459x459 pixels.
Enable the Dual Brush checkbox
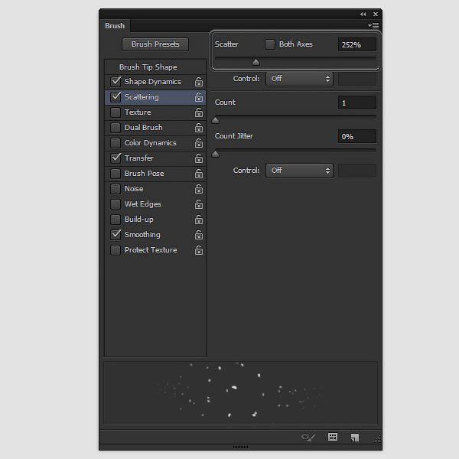(116, 128)
